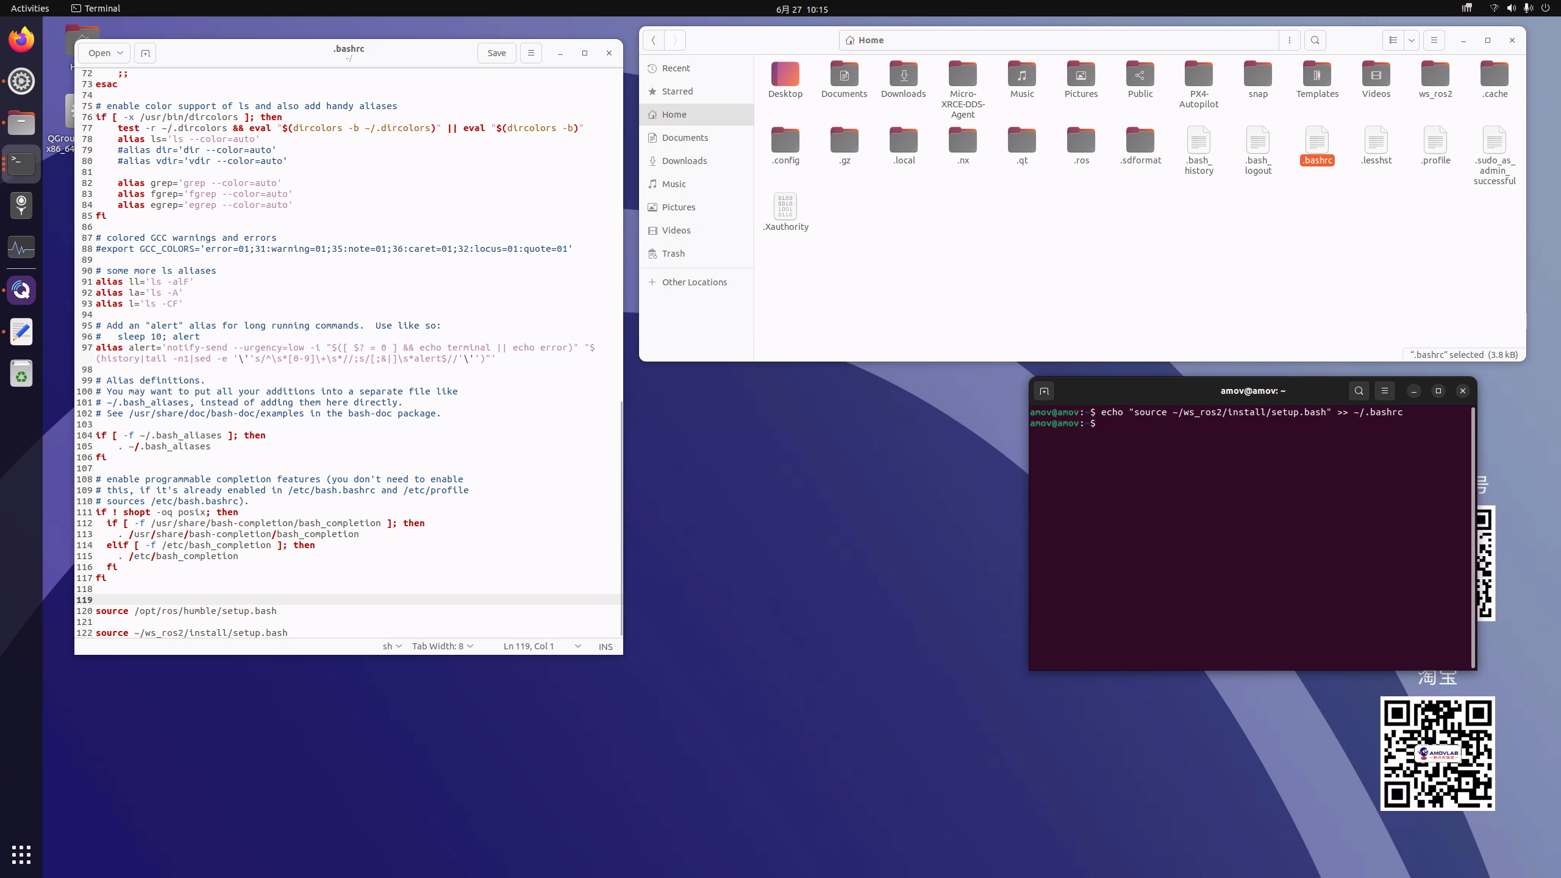Go forward in Files window
This screenshot has height=878, width=1561.
(675, 40)
